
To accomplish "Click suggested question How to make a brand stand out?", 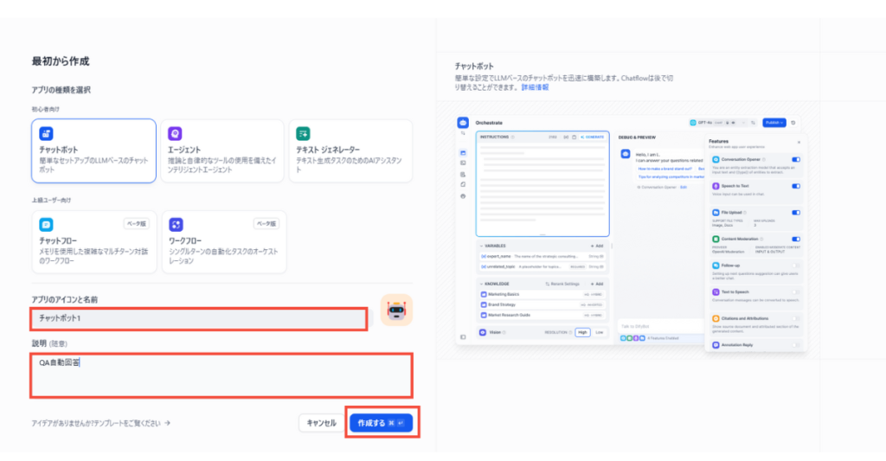I will point(665,169).
